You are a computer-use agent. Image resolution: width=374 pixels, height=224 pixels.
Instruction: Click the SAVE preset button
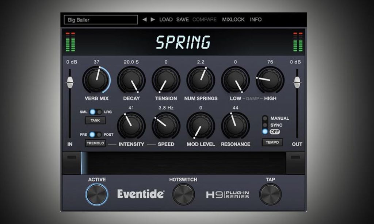click(183, 20)
